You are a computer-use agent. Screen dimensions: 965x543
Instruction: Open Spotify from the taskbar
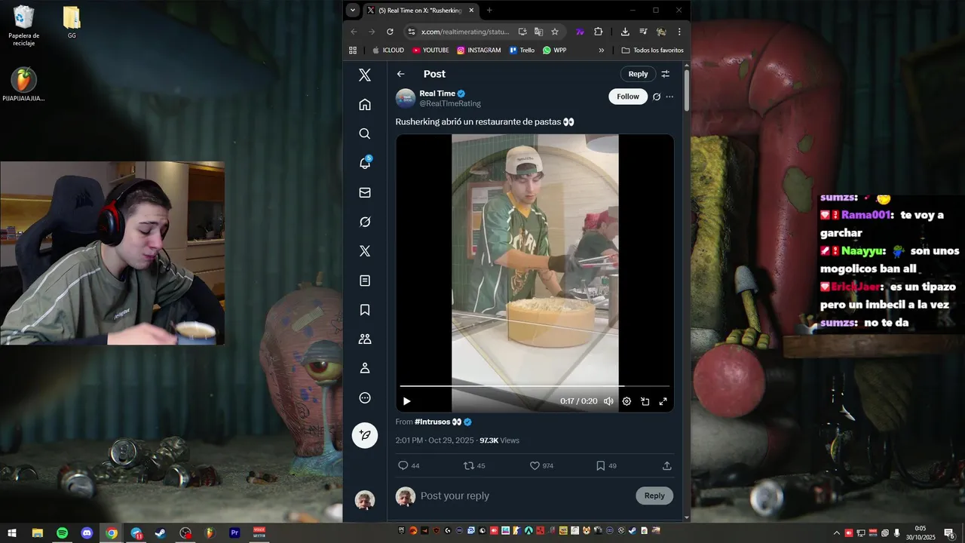(62, 533)
